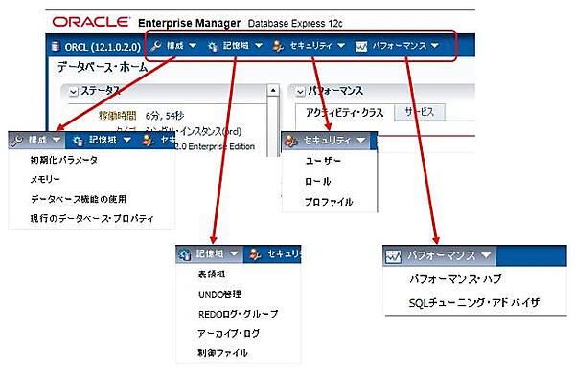Choose 制御ファイル menu item
Screen dimensions: 575x373
coord(223,353)
